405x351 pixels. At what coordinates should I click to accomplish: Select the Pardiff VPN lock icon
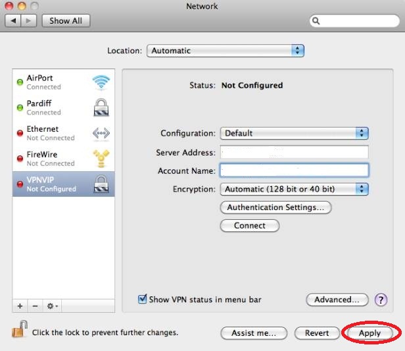pos(101,108)
